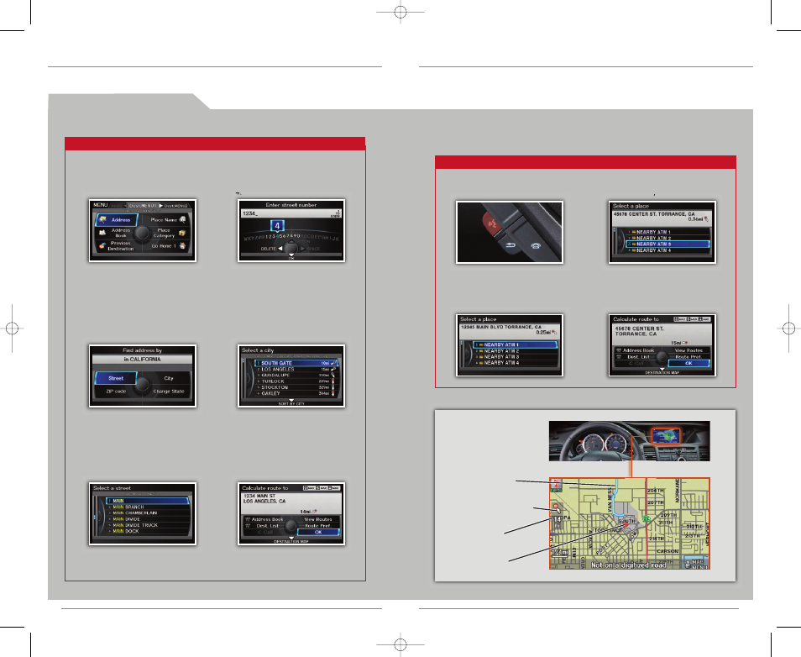Click Route Pref. on the 1234 MAIN ST screen
Screen dimensions: 801x657
[317, 526]
